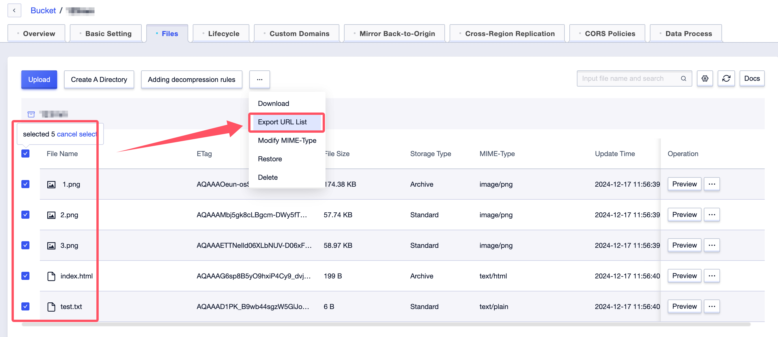Preview the 2.png file

[x=685, y=214]
